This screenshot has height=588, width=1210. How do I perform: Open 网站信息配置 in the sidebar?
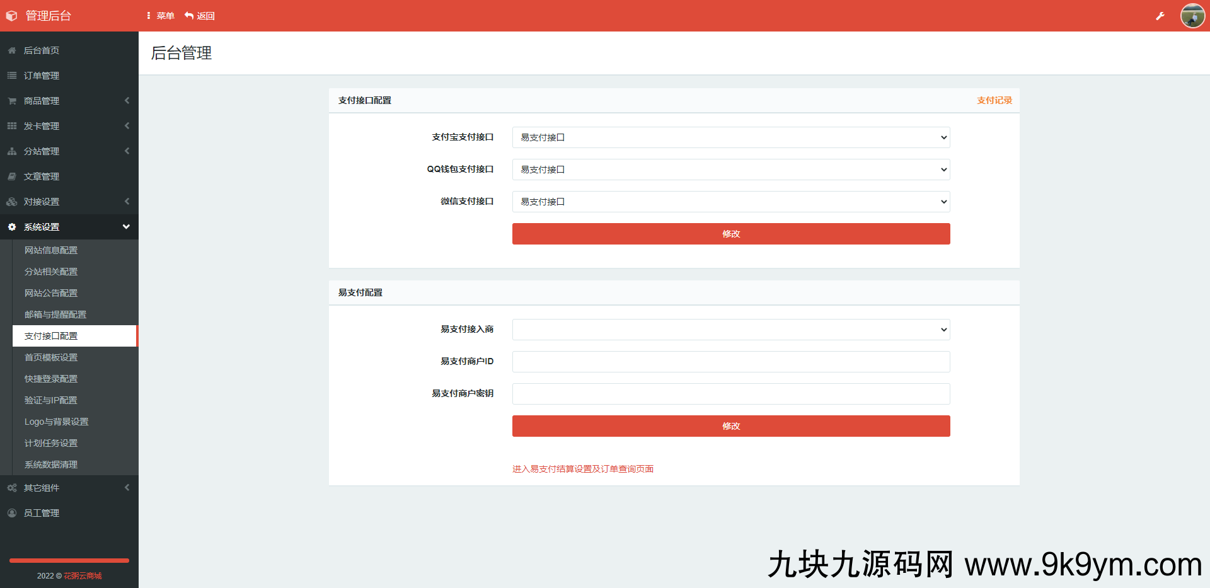[x=51, y=250]
